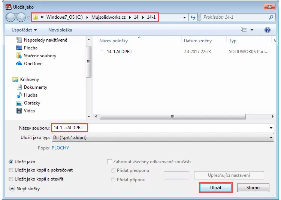281x200 pixels.
Task: Check Zahrnout všechny odkazované součásti
Action: [109, 162]
